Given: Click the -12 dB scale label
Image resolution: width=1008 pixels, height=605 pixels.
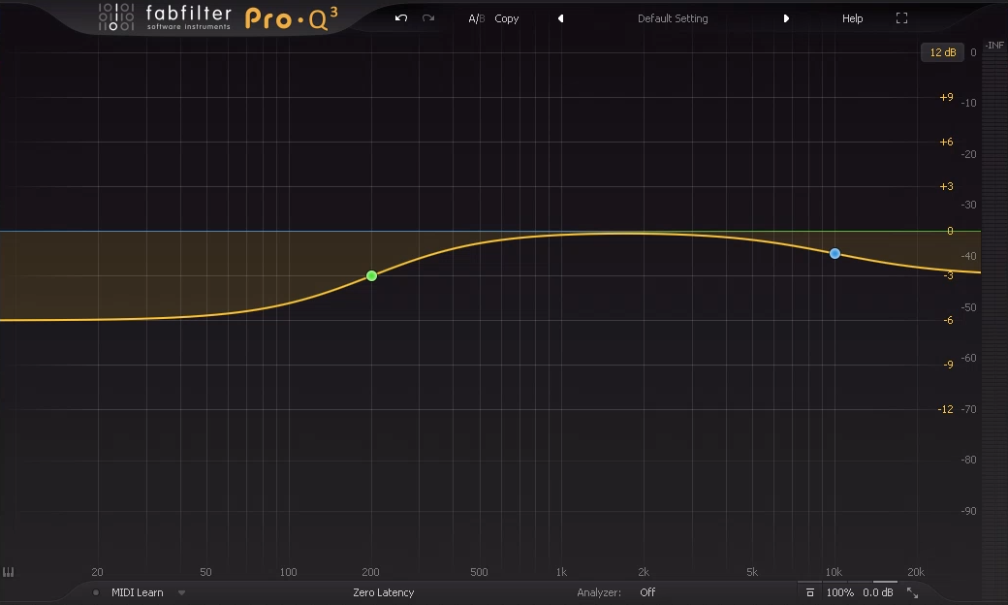Looking at the screenshot, I should click(x=945, y=409).
